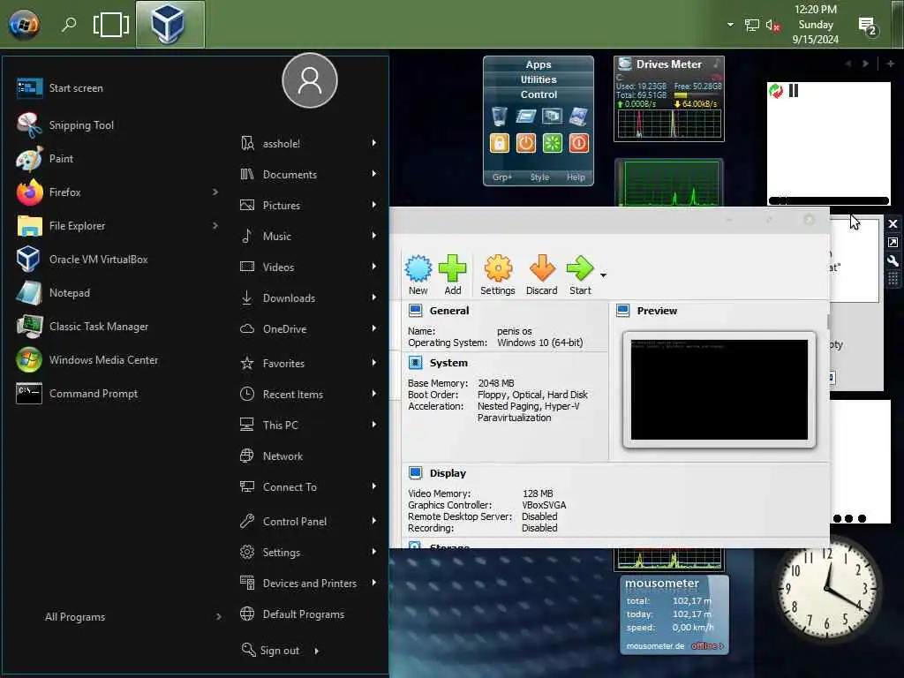Screen dimensions: 904x678
Task: Expand the Downloads submenu arrow
Action: tap(374, 298)
